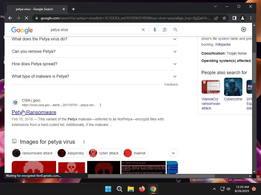Show hidden system tray icons
Screen dimensions: 261x195
coord(214,189)
